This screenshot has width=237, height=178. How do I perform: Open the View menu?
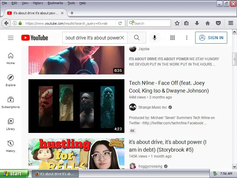[x=25, y=3]
